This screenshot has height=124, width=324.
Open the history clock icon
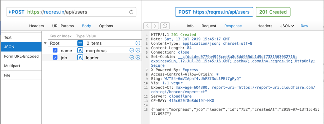pos(165,26)
